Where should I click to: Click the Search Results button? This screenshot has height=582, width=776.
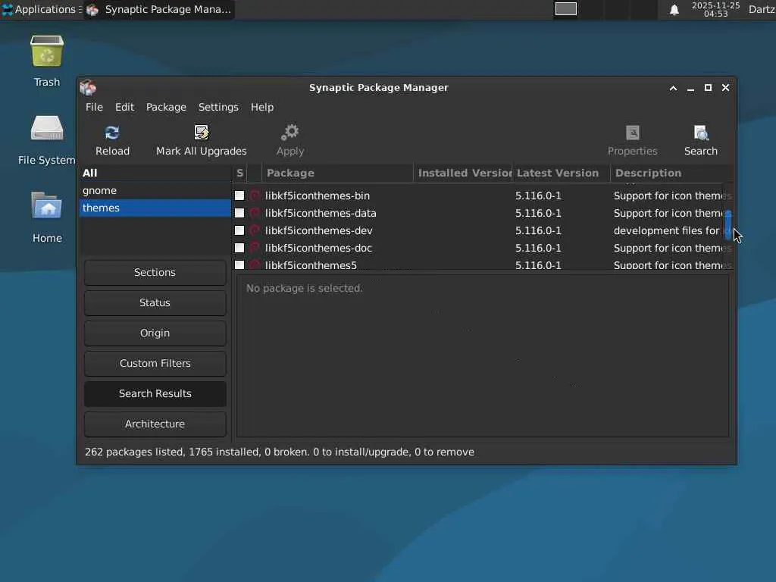[155, 393]
